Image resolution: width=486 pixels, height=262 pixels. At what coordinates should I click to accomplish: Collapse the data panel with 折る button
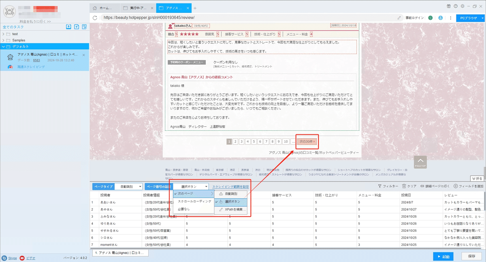click(x=477, y=178)
